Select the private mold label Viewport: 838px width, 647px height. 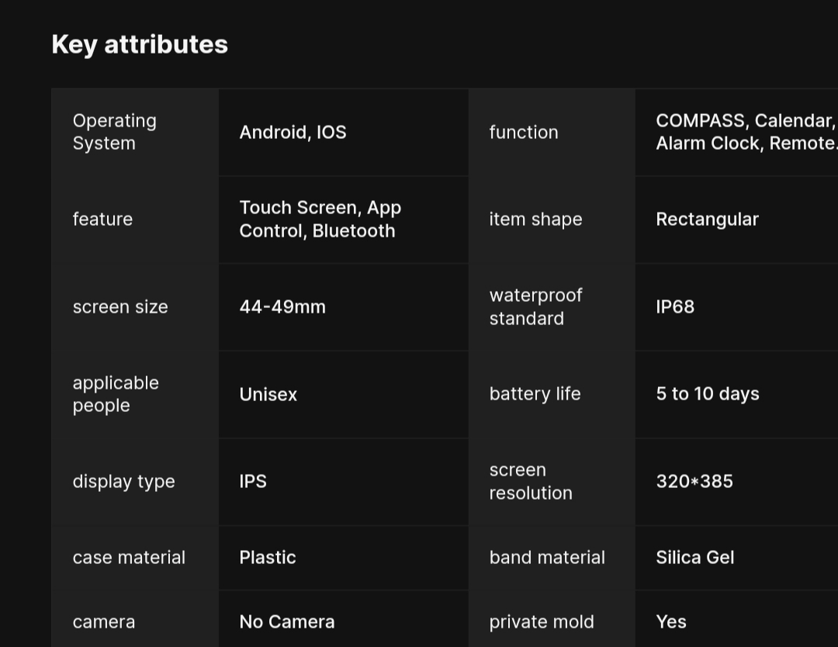point(542,621)
